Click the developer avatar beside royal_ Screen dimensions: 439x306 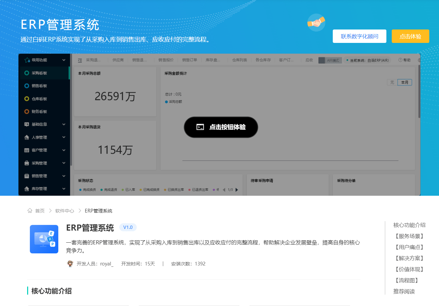click(70, 263)
